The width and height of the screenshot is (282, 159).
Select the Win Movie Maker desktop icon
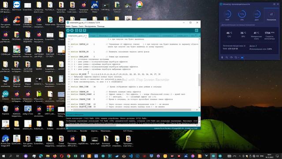pyautogui.click(x=95, y=7)
